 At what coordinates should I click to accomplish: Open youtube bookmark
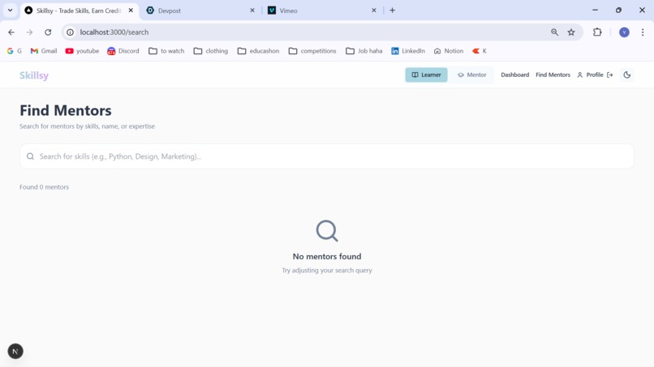point(82,51)
